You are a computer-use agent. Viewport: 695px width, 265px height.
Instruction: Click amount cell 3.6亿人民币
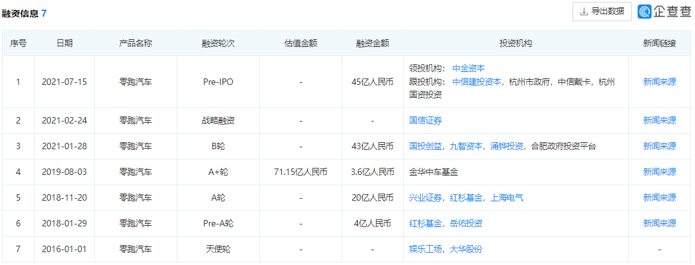(x=373, y=172)
